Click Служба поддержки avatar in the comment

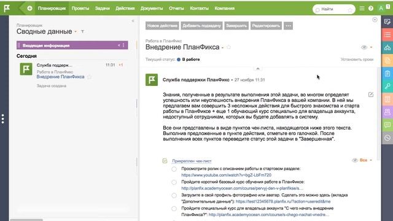click(x=152, y=80)
